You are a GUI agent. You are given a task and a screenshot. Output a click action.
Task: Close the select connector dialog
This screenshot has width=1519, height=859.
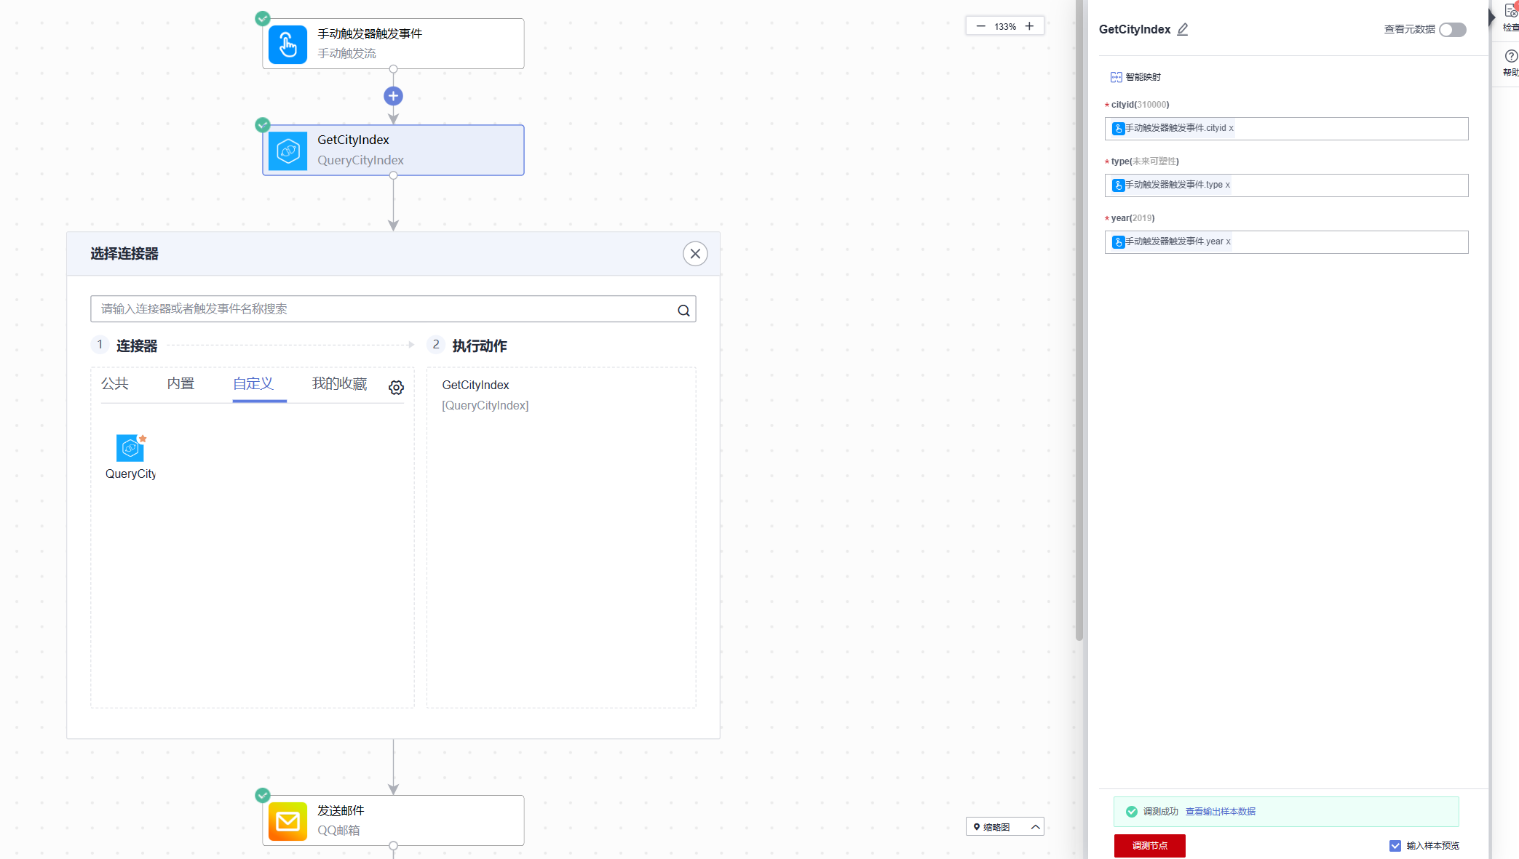[695, 254]
